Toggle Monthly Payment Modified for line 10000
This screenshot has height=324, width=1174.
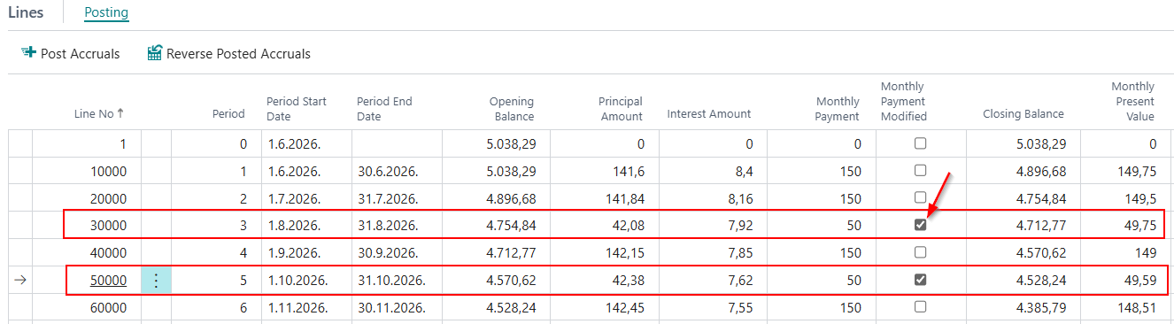click(921, 170)
